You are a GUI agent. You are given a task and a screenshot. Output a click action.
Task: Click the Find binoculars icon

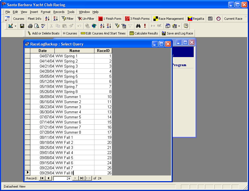[x=138, y=26]
